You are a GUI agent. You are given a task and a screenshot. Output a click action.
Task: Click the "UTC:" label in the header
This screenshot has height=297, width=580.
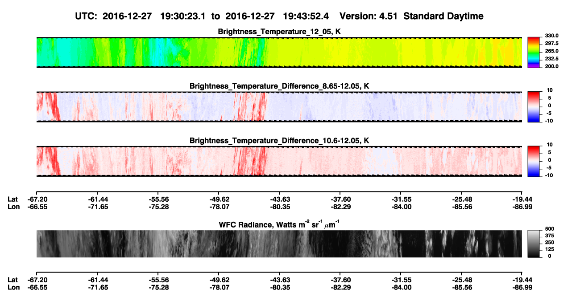87,16
